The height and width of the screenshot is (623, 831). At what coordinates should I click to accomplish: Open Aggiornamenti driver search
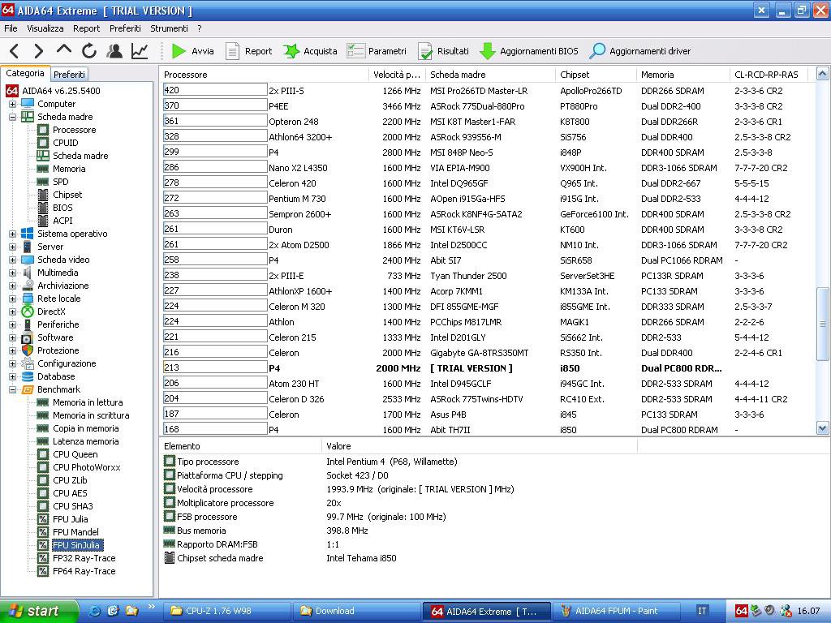coord(639,51)
